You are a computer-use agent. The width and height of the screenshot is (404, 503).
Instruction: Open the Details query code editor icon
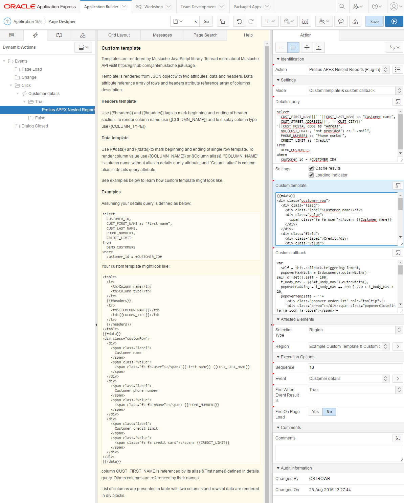(398, 101)
